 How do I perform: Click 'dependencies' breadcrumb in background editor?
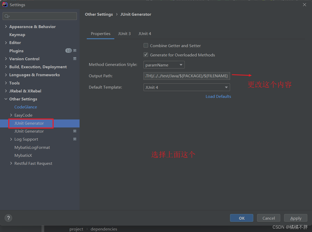click(x=104, y=229)
